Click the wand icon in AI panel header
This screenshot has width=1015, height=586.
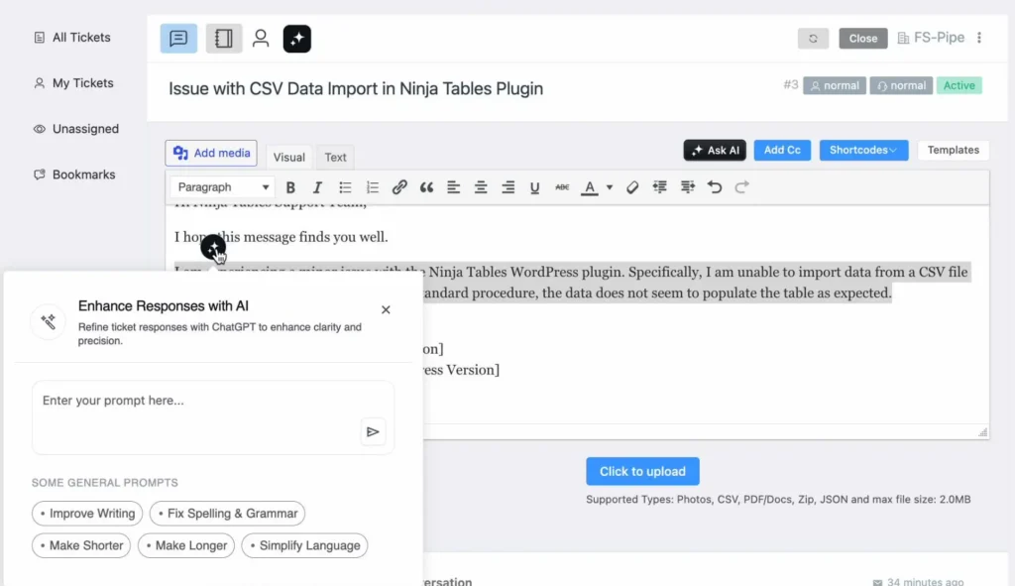coord(48,321)
